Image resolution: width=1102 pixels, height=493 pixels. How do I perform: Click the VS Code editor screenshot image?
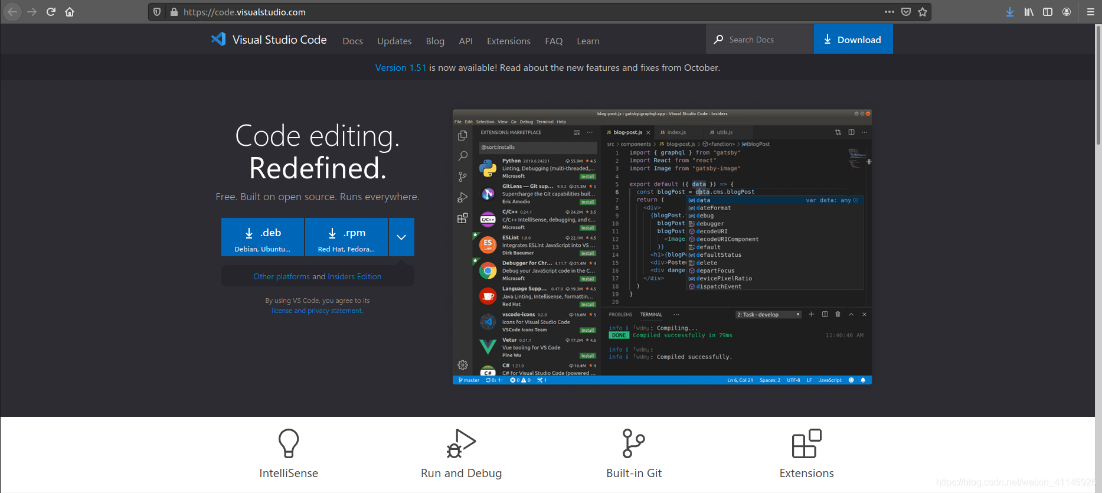point(662,247)
